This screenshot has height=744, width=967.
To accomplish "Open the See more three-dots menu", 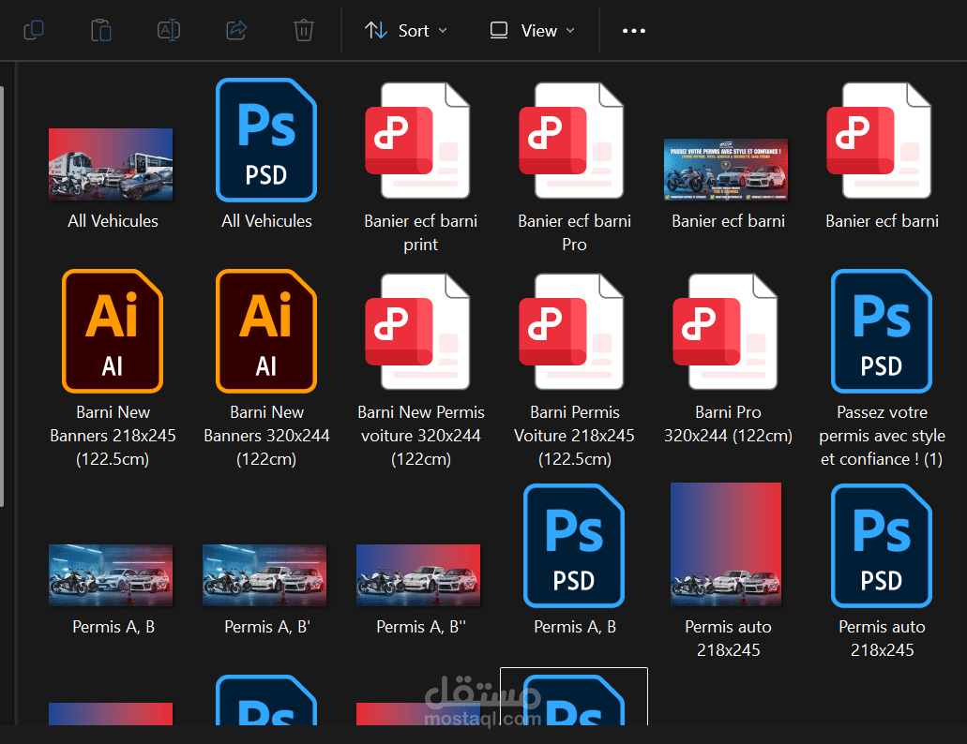I will pyautogui.click(x=634, y=30).
